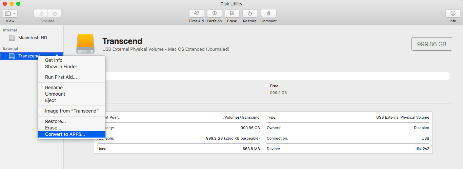Run First Aid from the toolbar
463x169 pixels.
pos(197,14)
